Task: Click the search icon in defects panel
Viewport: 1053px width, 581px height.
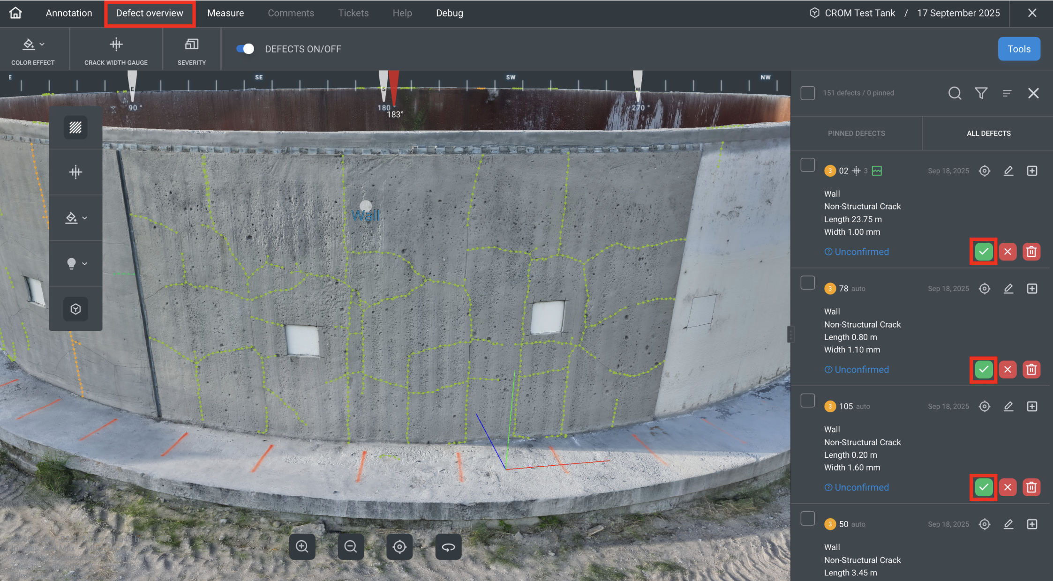Action: [955, 93]
